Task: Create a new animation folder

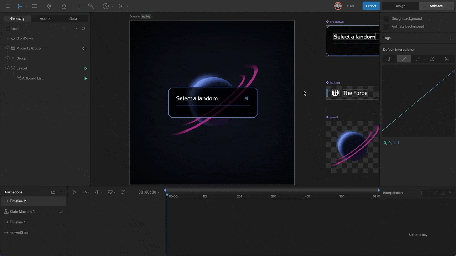Action: 53,192
